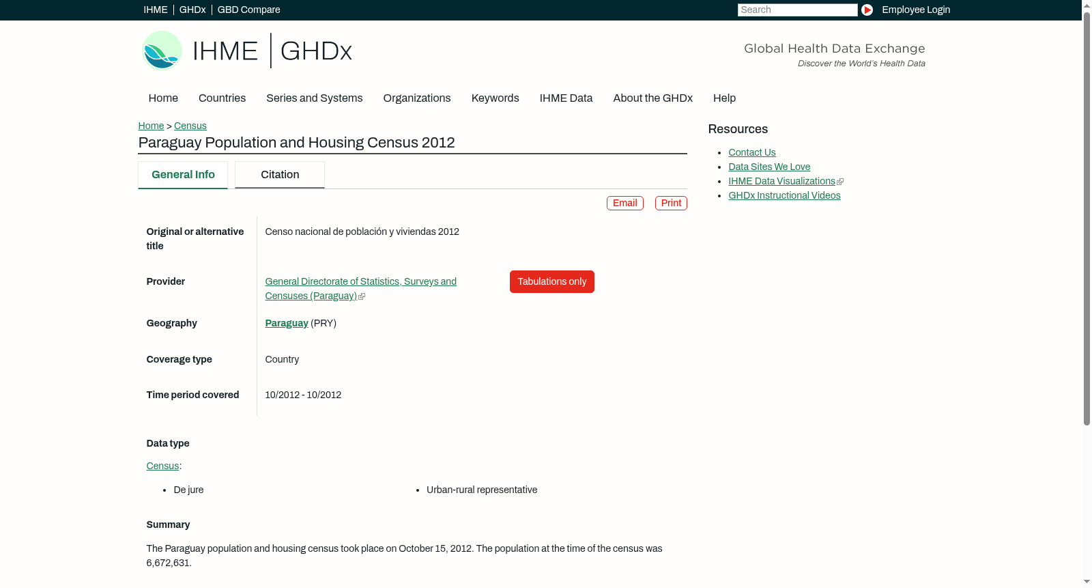Screen dimensions: 1092x588
Task: Click the text Censo nacional de población y viviendas 2012
Action: (x=362, y=232)
